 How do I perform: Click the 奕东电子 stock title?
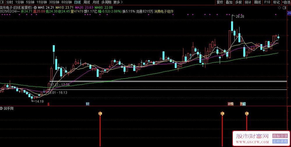[x=6, y=8]
